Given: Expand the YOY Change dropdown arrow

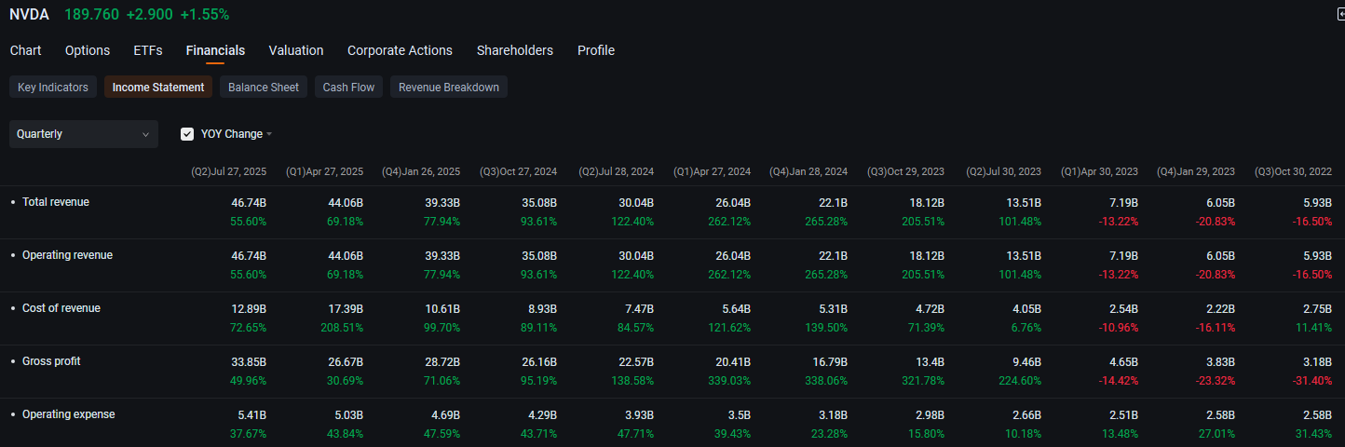Looking at the screenshot, I should click(x=269, y=134).
